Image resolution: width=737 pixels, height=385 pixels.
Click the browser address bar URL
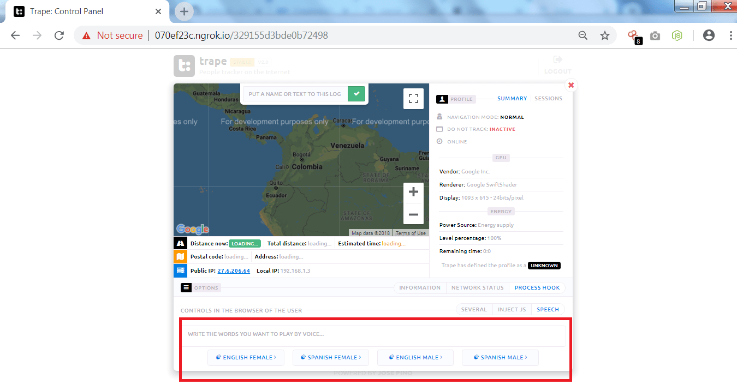[241, 35]
